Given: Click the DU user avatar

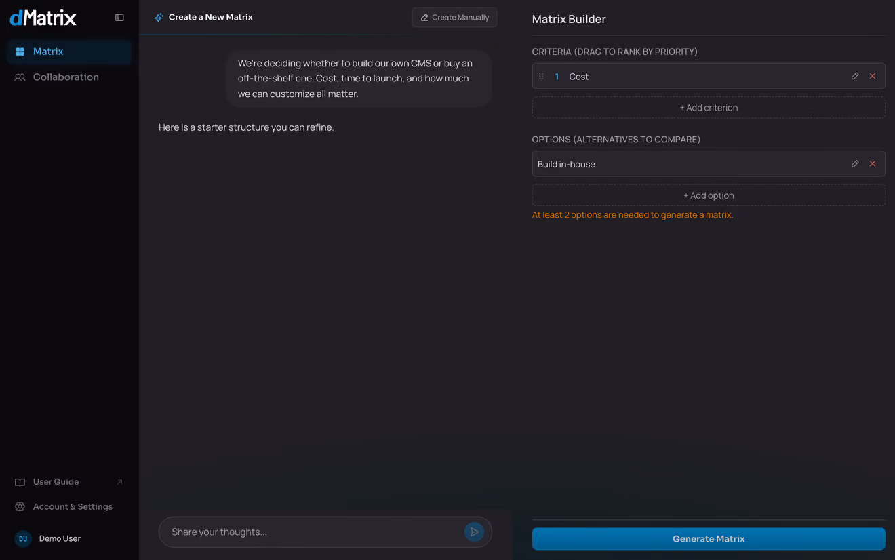Looking at the screenshot, I should click(23, 539).
